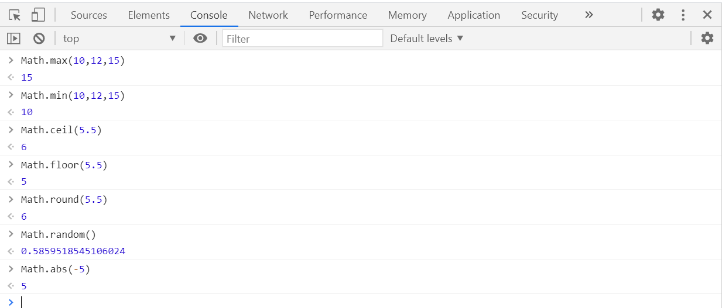Select the Math.random() output value
722x308 pixels.
pos(73,251)
